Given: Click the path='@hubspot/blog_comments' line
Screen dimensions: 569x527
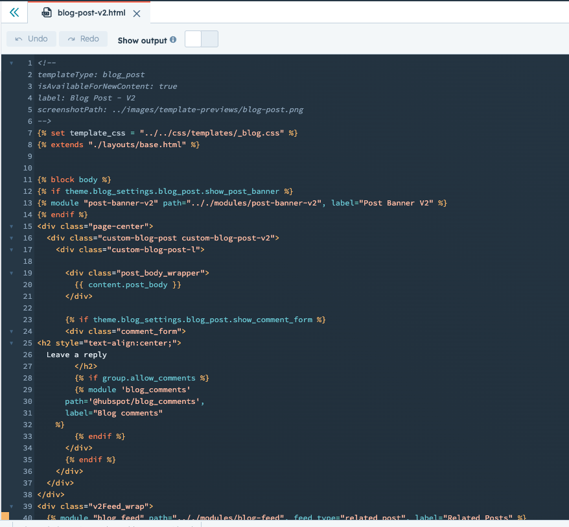Looking at the screenshot, I should point(135,401).
